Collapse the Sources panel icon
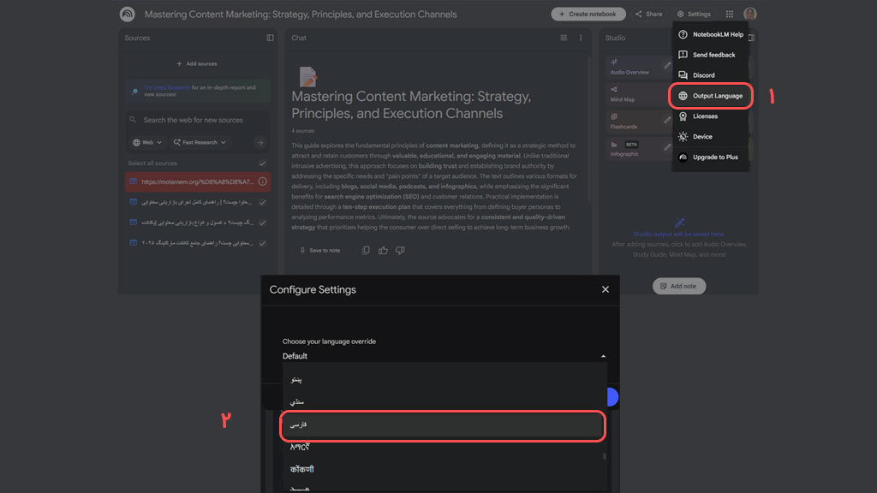The height and width of the screenshot is (493, 877). pyautogui.click(x=270, y=38)
